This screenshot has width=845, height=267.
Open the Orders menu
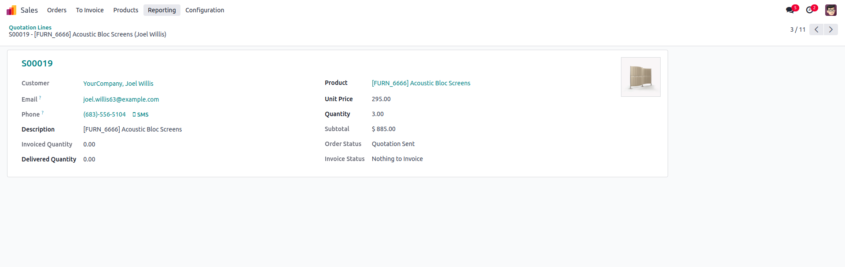tap(57, 10)
